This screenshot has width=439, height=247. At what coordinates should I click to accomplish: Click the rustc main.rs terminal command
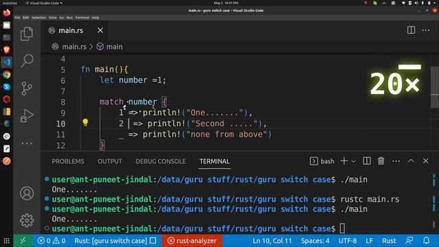(x=370, y=199)
